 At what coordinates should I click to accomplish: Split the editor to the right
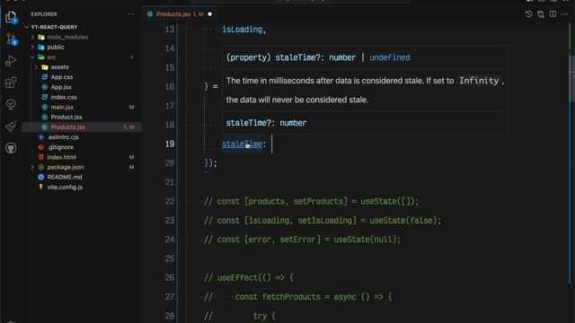553,14
